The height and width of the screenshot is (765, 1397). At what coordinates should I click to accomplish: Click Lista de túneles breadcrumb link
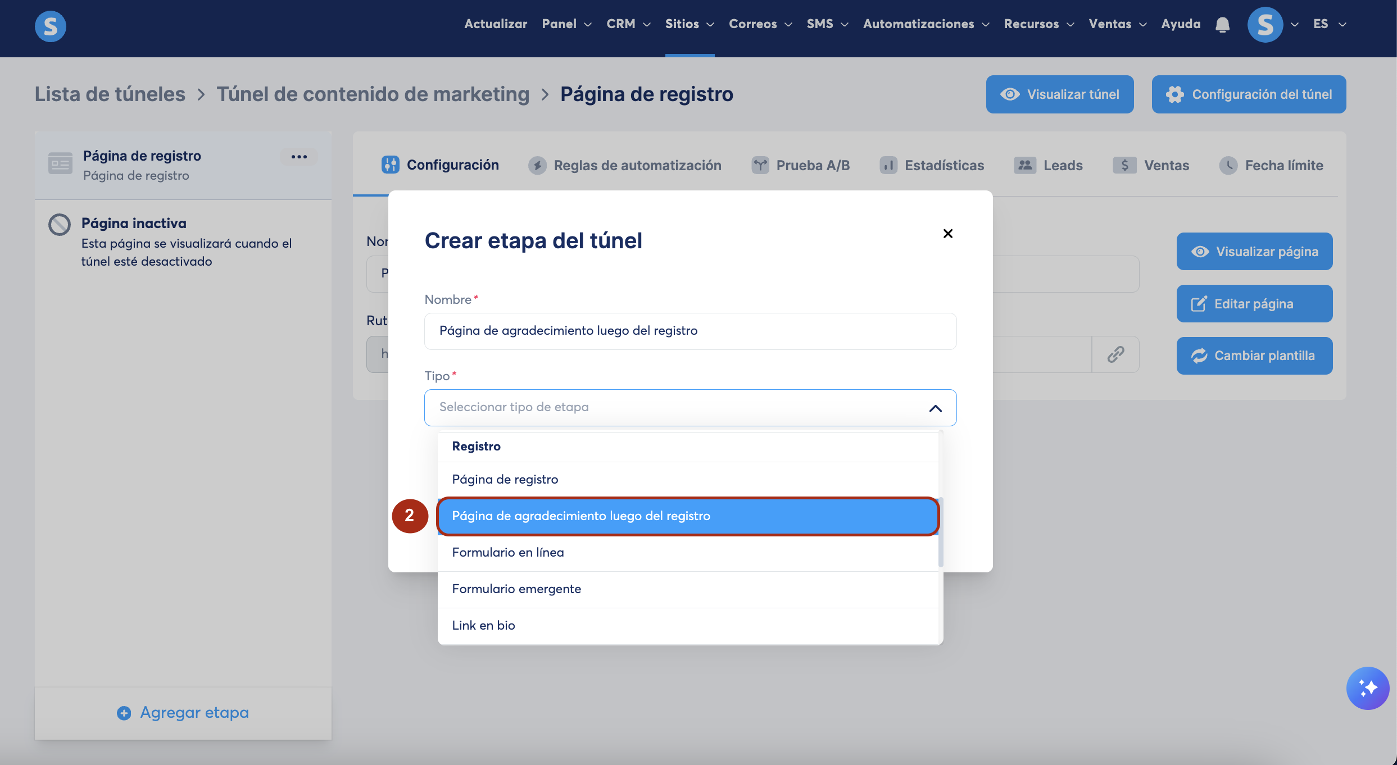tap(110, 94)
